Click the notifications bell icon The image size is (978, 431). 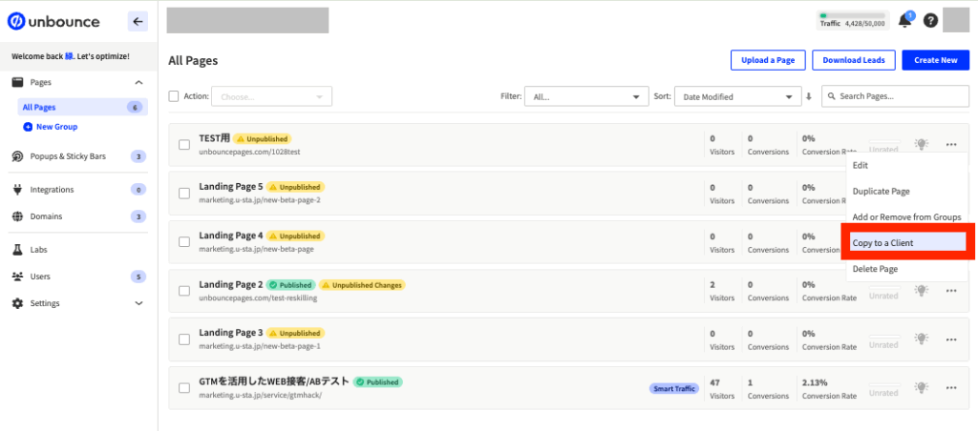[904, 21]
